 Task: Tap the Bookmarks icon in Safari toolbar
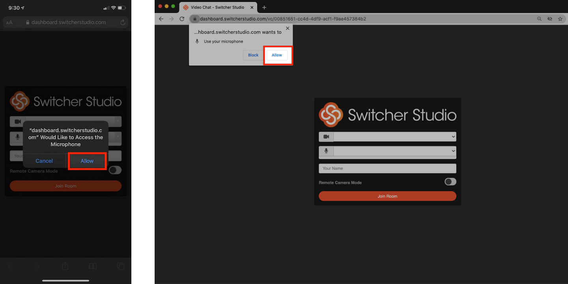(x=93, y=266)
